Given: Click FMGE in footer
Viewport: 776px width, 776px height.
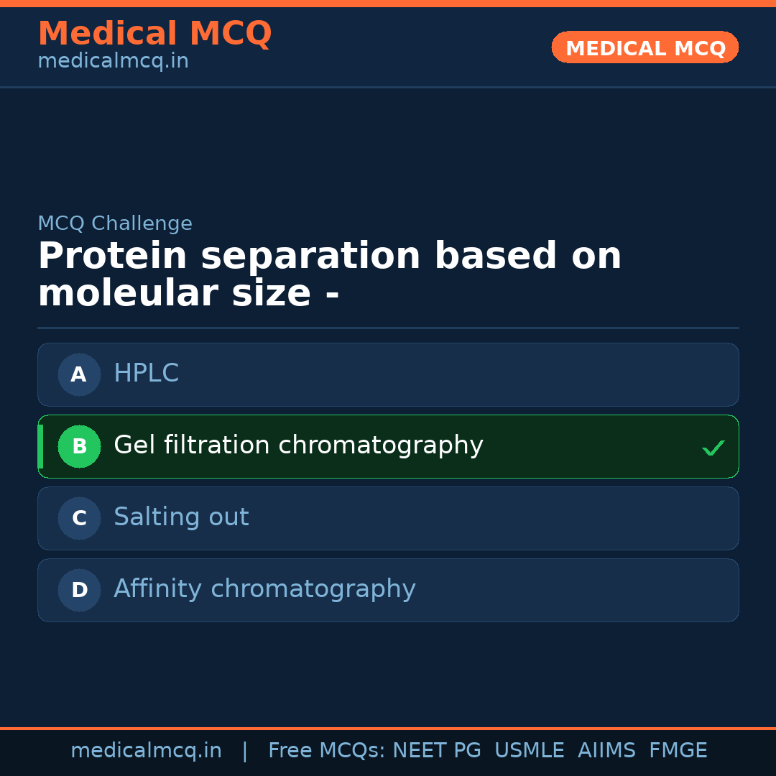Looking at the screenshot, I should [678, 751].
